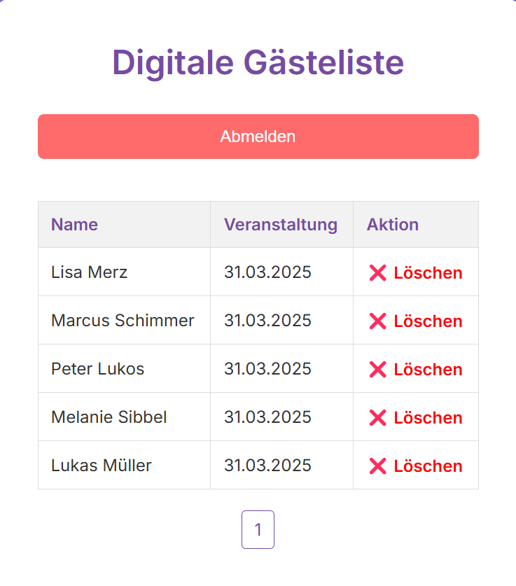The height and width of the screenshot is (586, 516).
Task: Select the Lisa Merz name cell
Action: (x=89, y=272)
